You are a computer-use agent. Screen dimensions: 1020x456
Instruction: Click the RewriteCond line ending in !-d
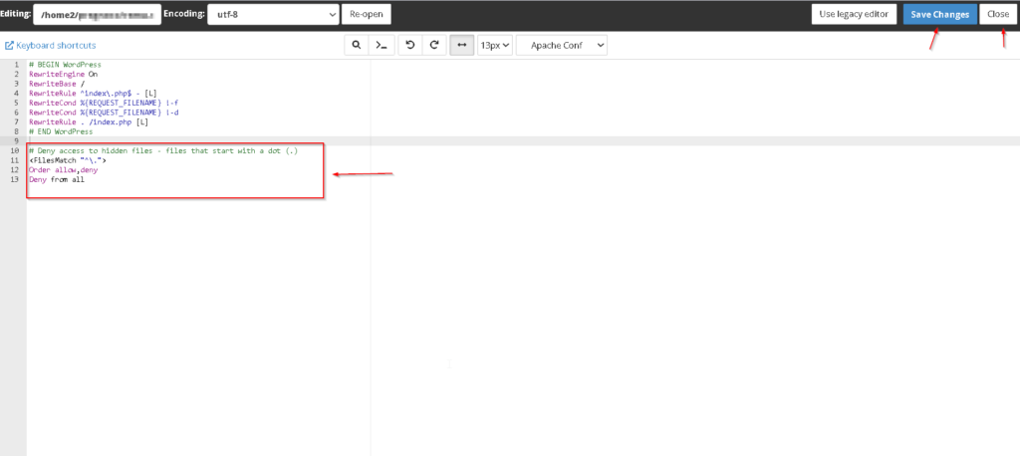[104, 113]
